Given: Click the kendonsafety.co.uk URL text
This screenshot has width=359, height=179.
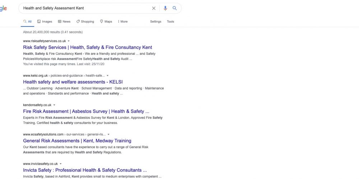Looking at the screenshot, I should tap(37, 105).
